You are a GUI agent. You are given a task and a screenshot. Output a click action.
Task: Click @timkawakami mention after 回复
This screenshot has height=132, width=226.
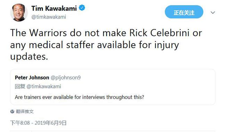pos(44,86)
